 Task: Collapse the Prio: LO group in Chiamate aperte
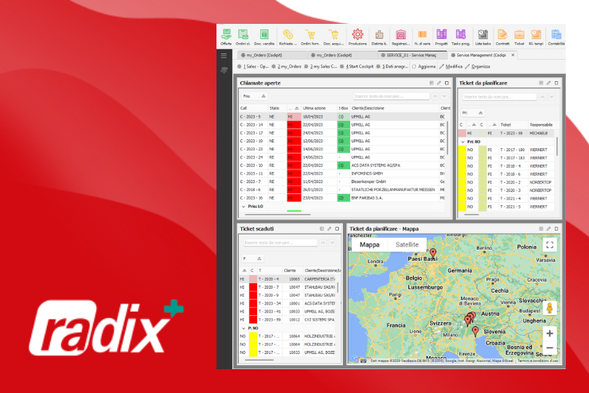(x=244, y=207)
